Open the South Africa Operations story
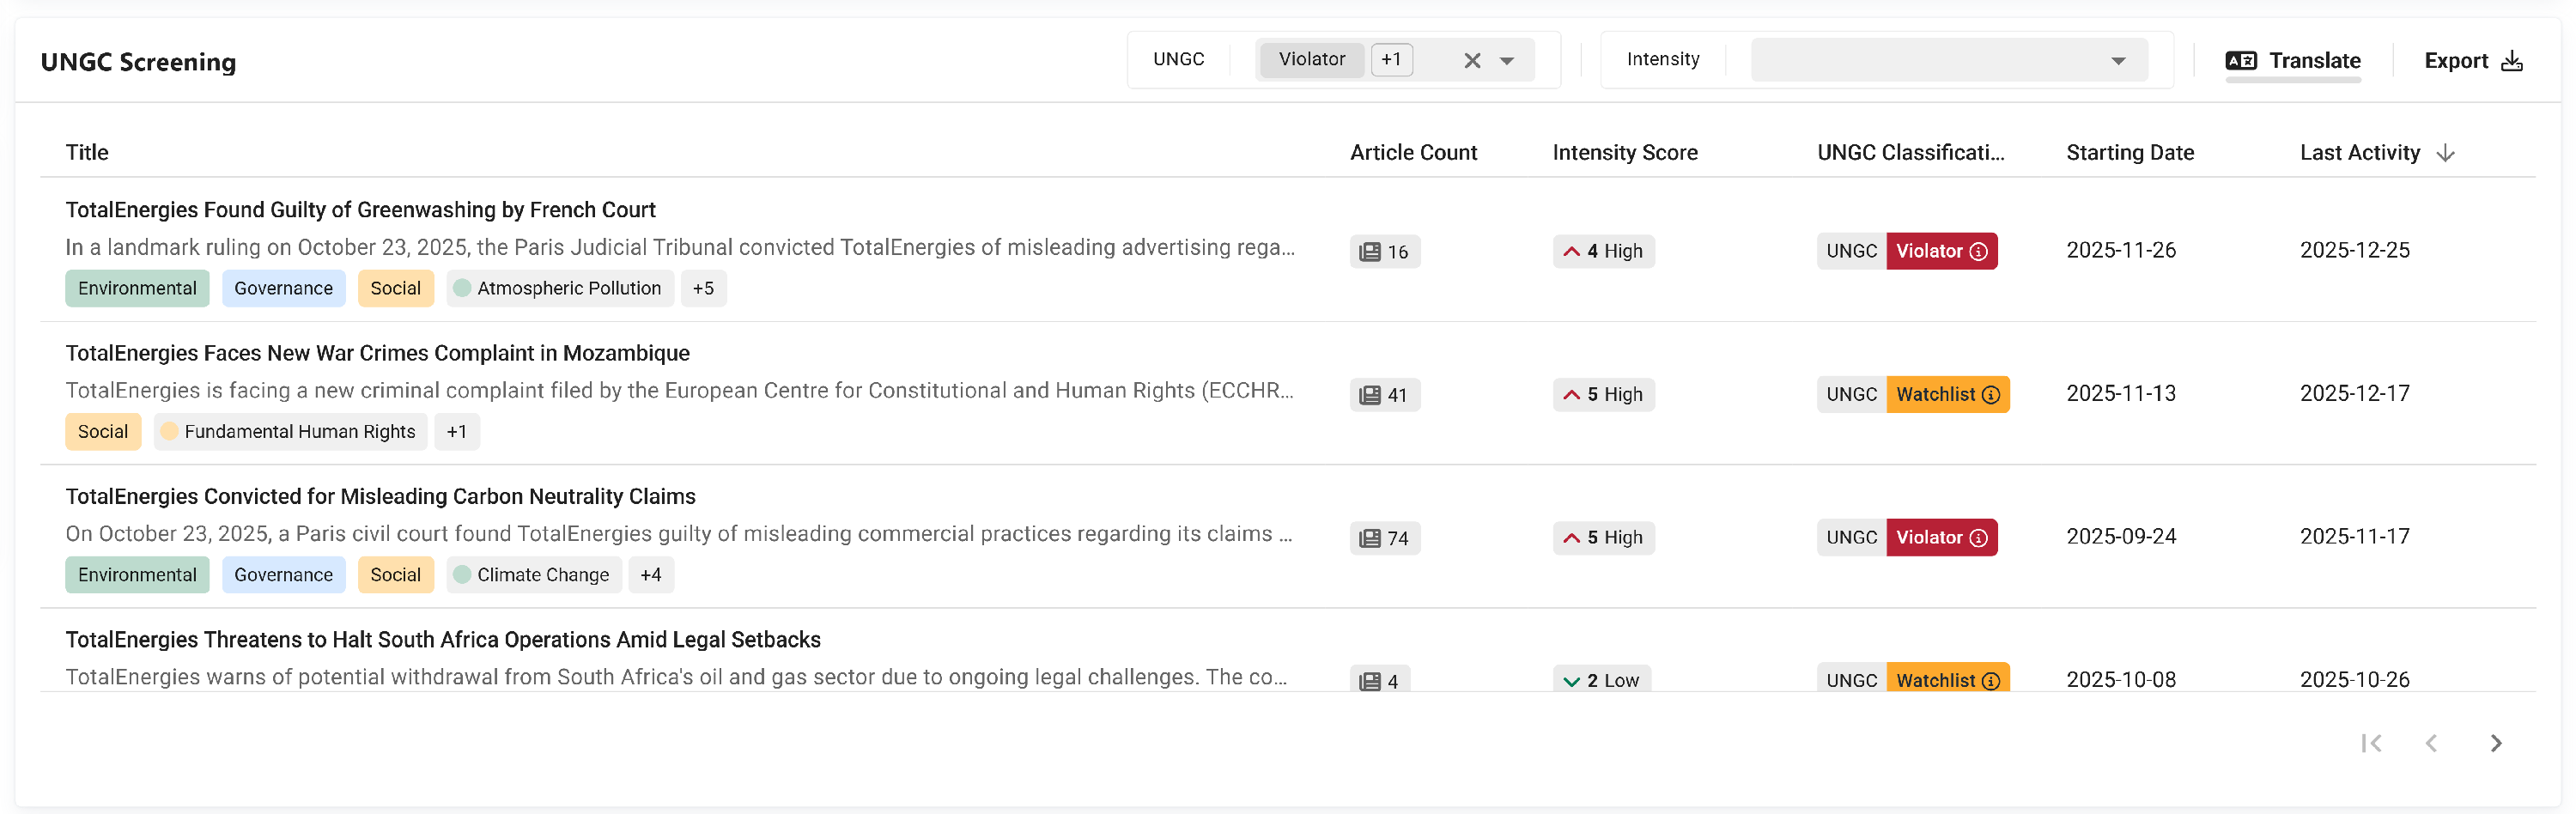Viewport: 2576px width, 814px height. click(442, 639)
